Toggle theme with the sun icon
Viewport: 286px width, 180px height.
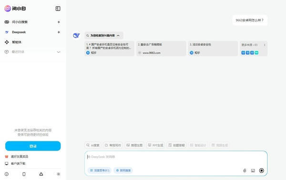[58, 174]
